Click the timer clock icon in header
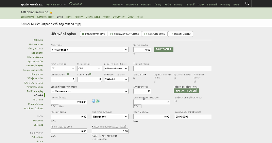The width and height of the screenshot is (272, 143). tap(71, 3)
